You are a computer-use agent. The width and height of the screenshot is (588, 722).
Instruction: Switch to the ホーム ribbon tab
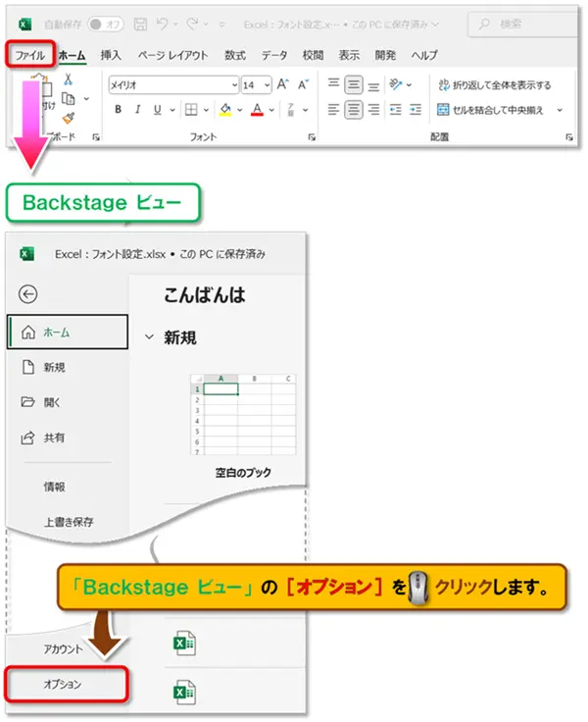tap(73, 55)
